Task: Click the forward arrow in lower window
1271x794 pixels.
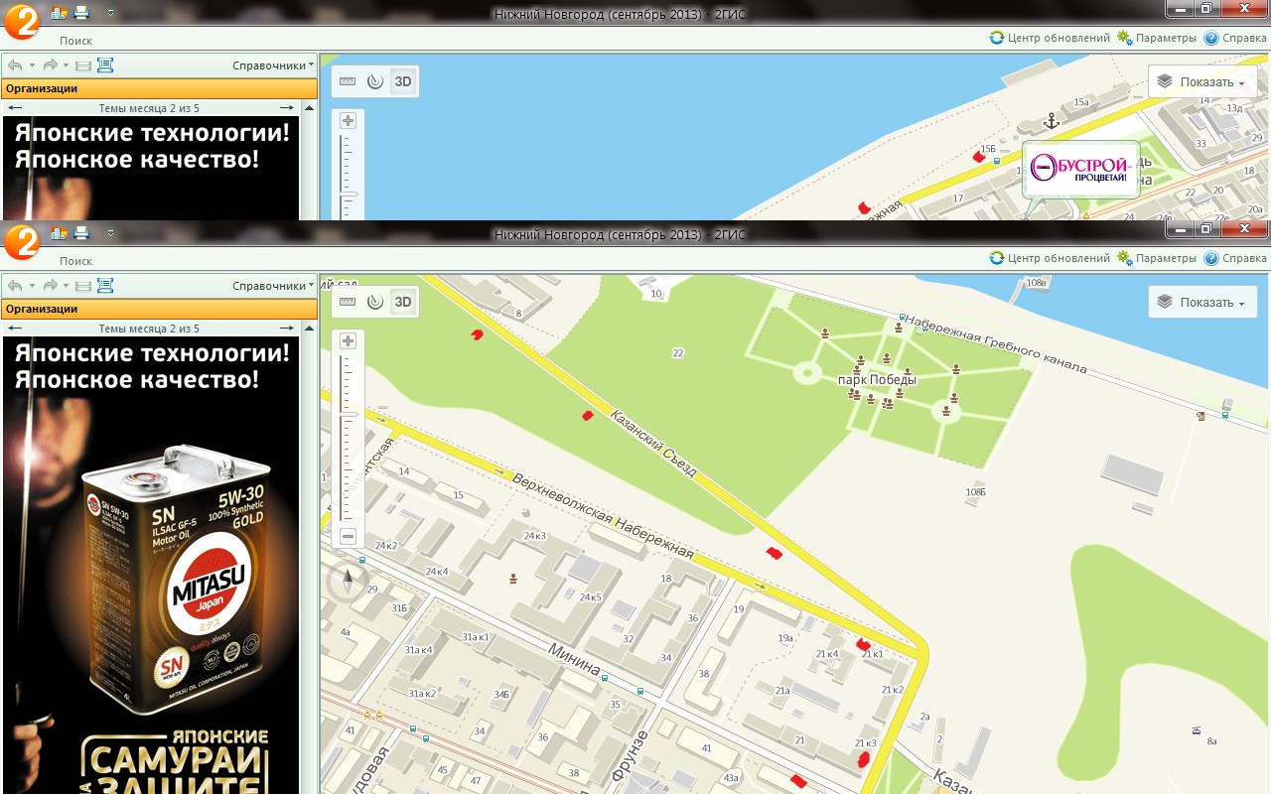Action: [x=50, y=286]
